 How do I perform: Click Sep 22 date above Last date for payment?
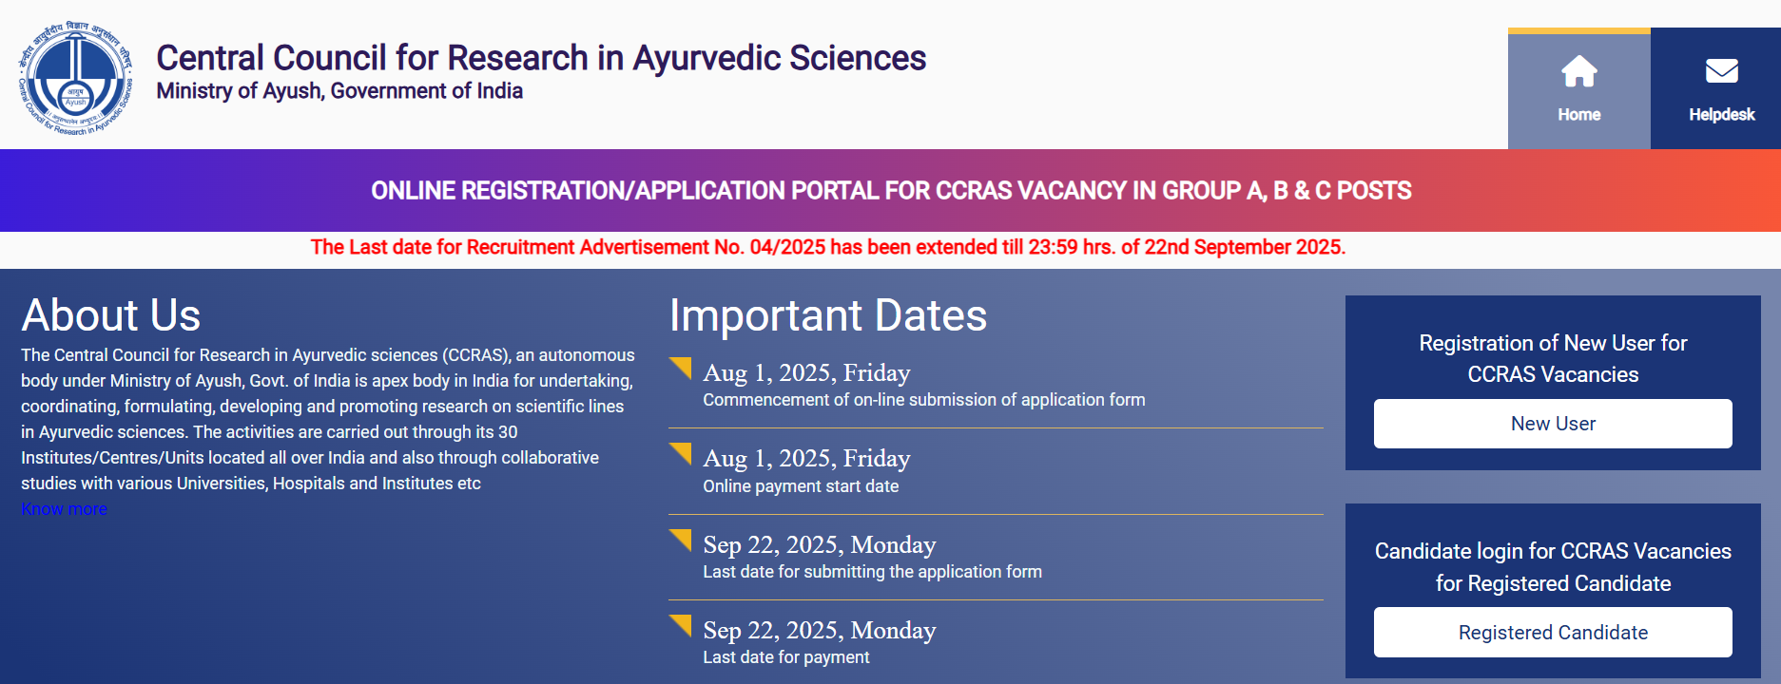pyautogui.click(x=820, y=631)
